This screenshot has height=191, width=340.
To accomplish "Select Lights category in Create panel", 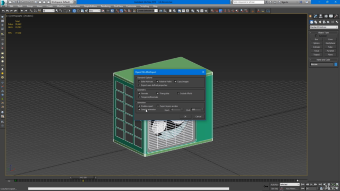I will tap(320, 22).
